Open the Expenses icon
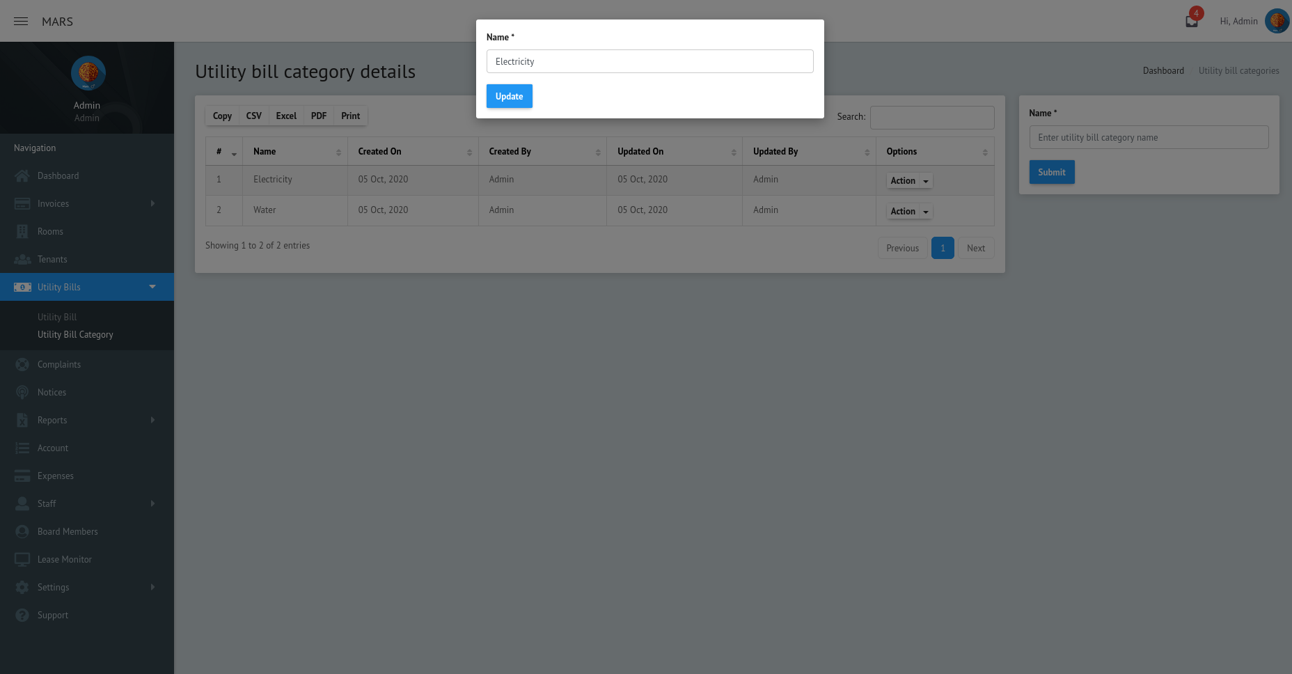Screen dimensions: 1292x674 click(23, 476)
